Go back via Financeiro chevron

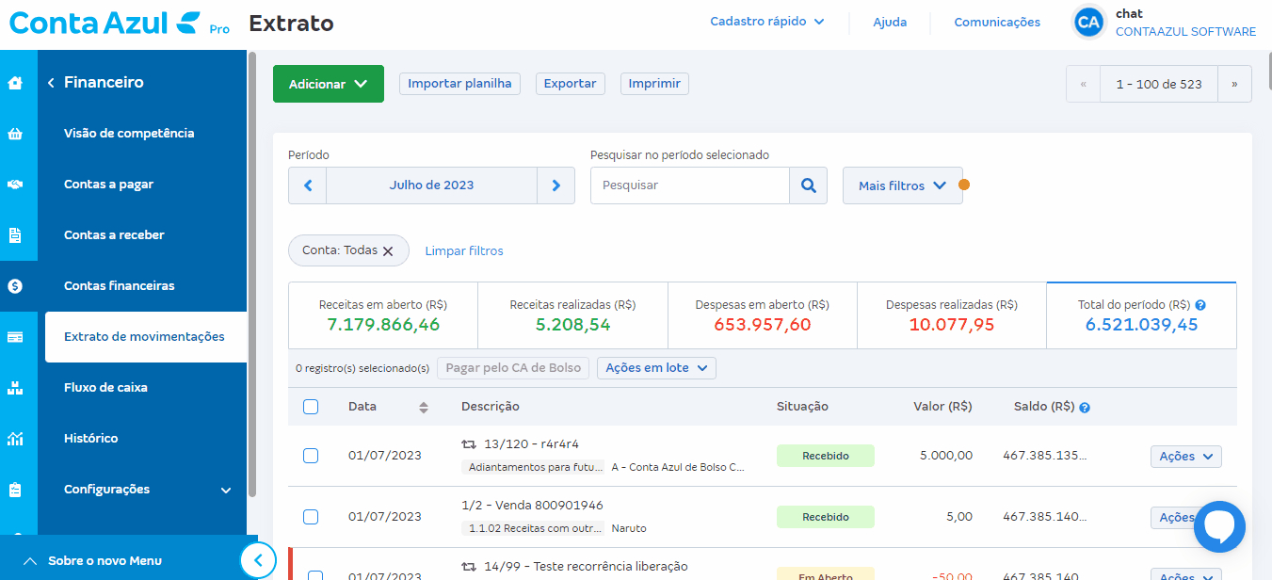[x=51, y=83]
